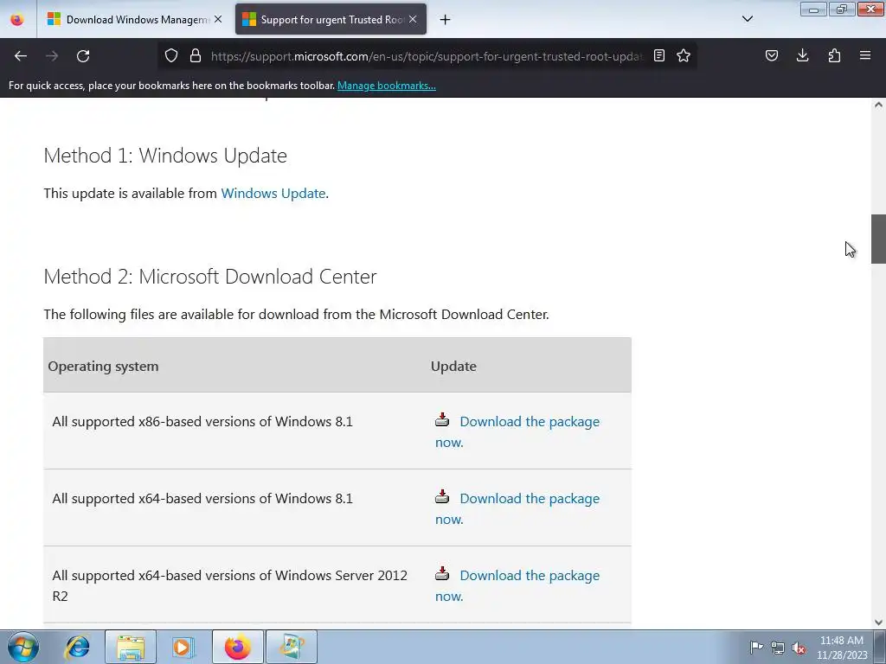The image size is (886, 664).
Task: Open network tray icon
Action: pos(778,647)
